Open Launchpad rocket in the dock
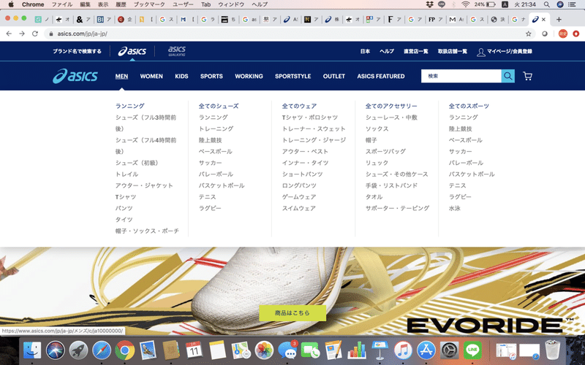 [78, 350]
